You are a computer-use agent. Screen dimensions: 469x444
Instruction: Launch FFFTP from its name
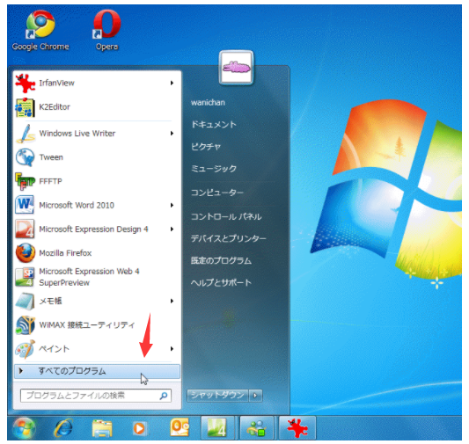tap(50, 181)
